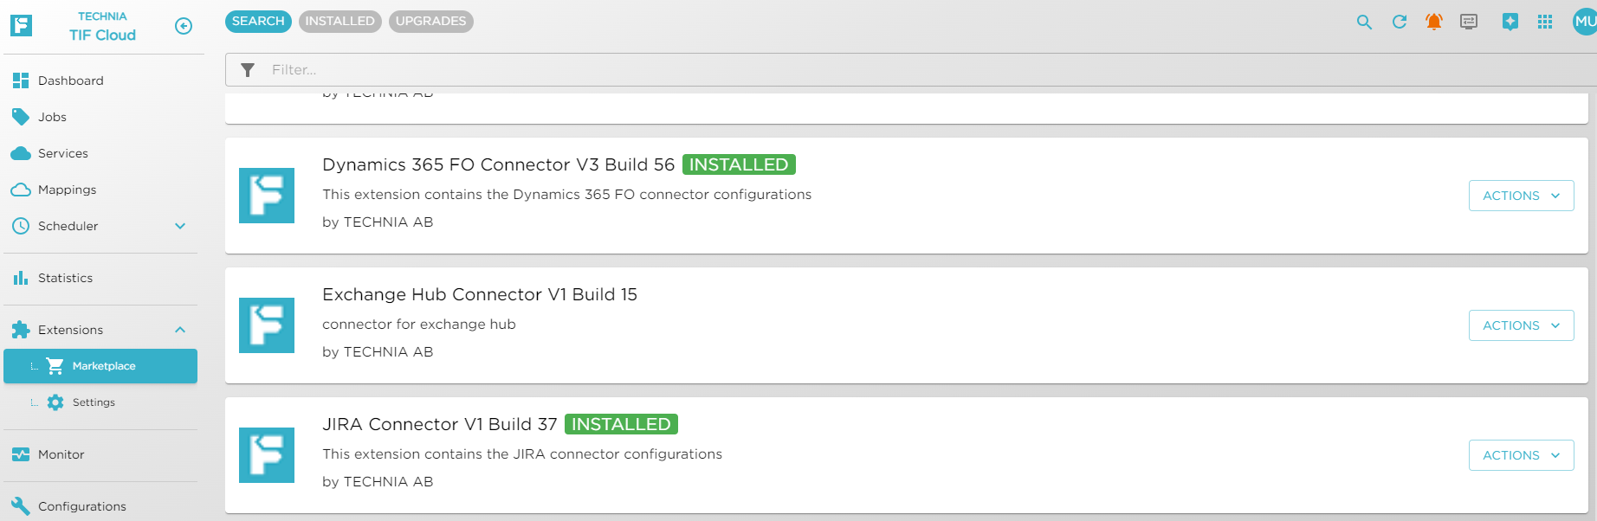Viewport: 1597px width, 521px height.
Task: Refresh the page using the reload icon
Action: [1400, 23]
